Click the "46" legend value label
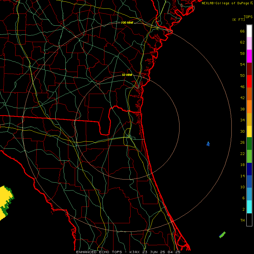 tap(242, 87)
